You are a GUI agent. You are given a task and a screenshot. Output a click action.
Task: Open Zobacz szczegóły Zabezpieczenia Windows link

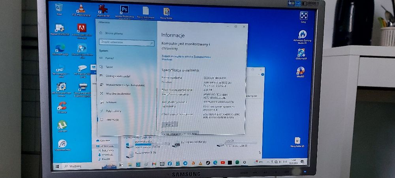pyautogui.click(x=186, y=58)
